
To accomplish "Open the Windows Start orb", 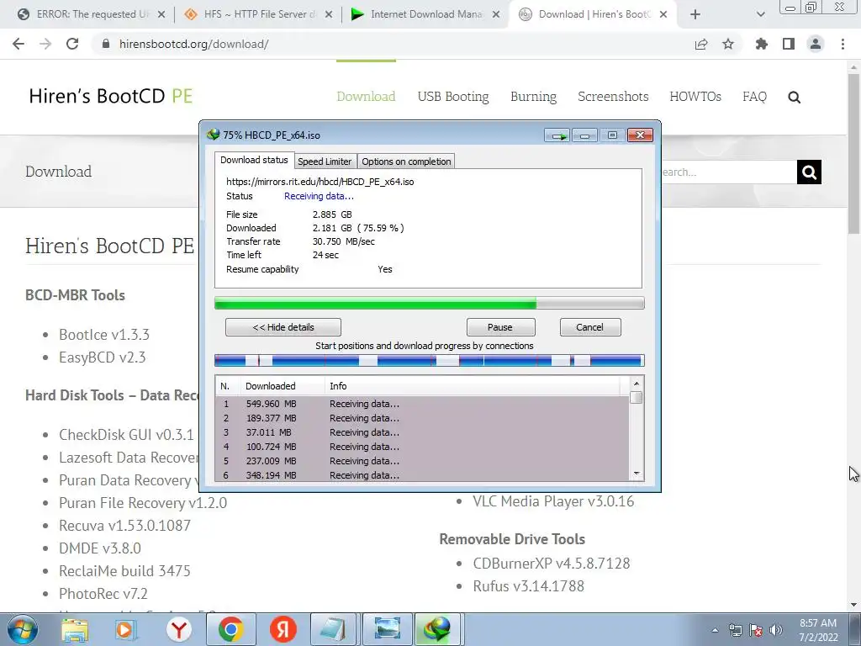I will pyautogui.click(x=22, y=629).
